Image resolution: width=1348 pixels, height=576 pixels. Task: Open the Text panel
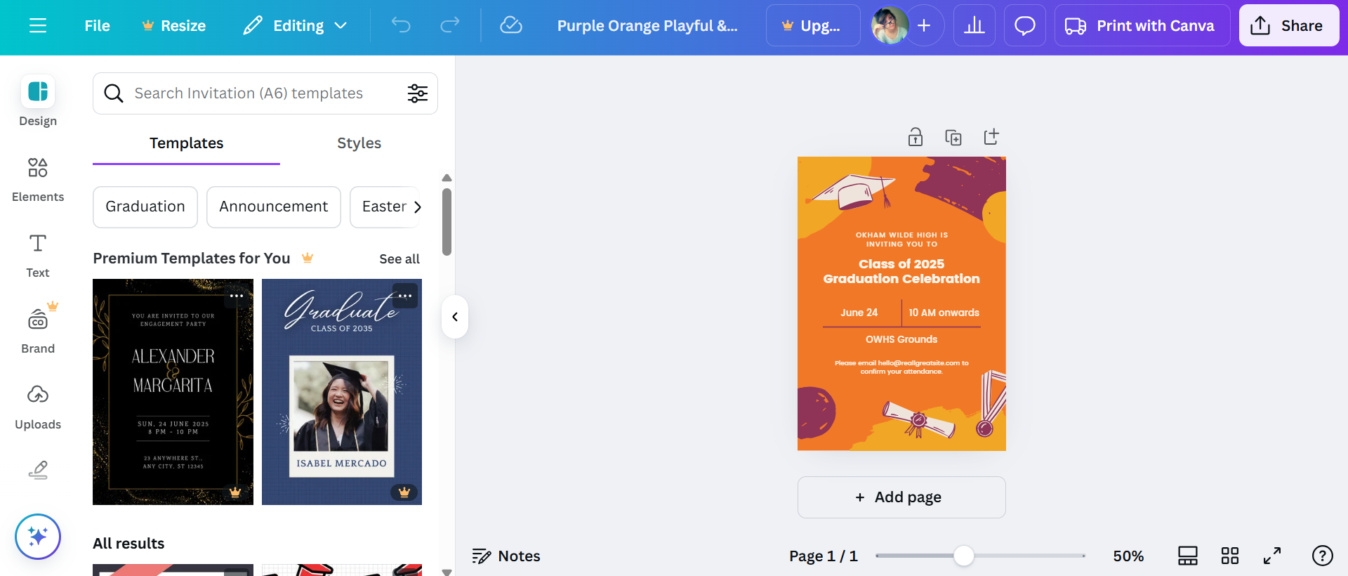pos(38,255)
